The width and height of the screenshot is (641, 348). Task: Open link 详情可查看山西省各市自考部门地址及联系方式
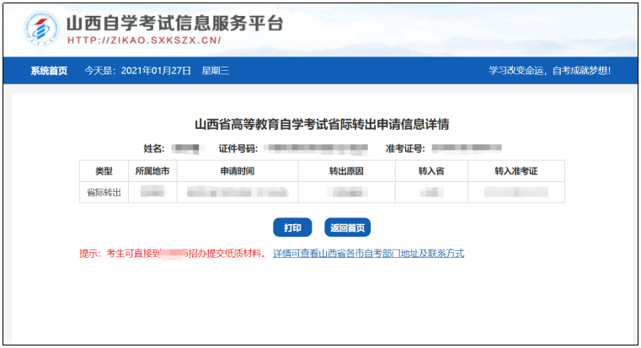[x=368, y=254]
